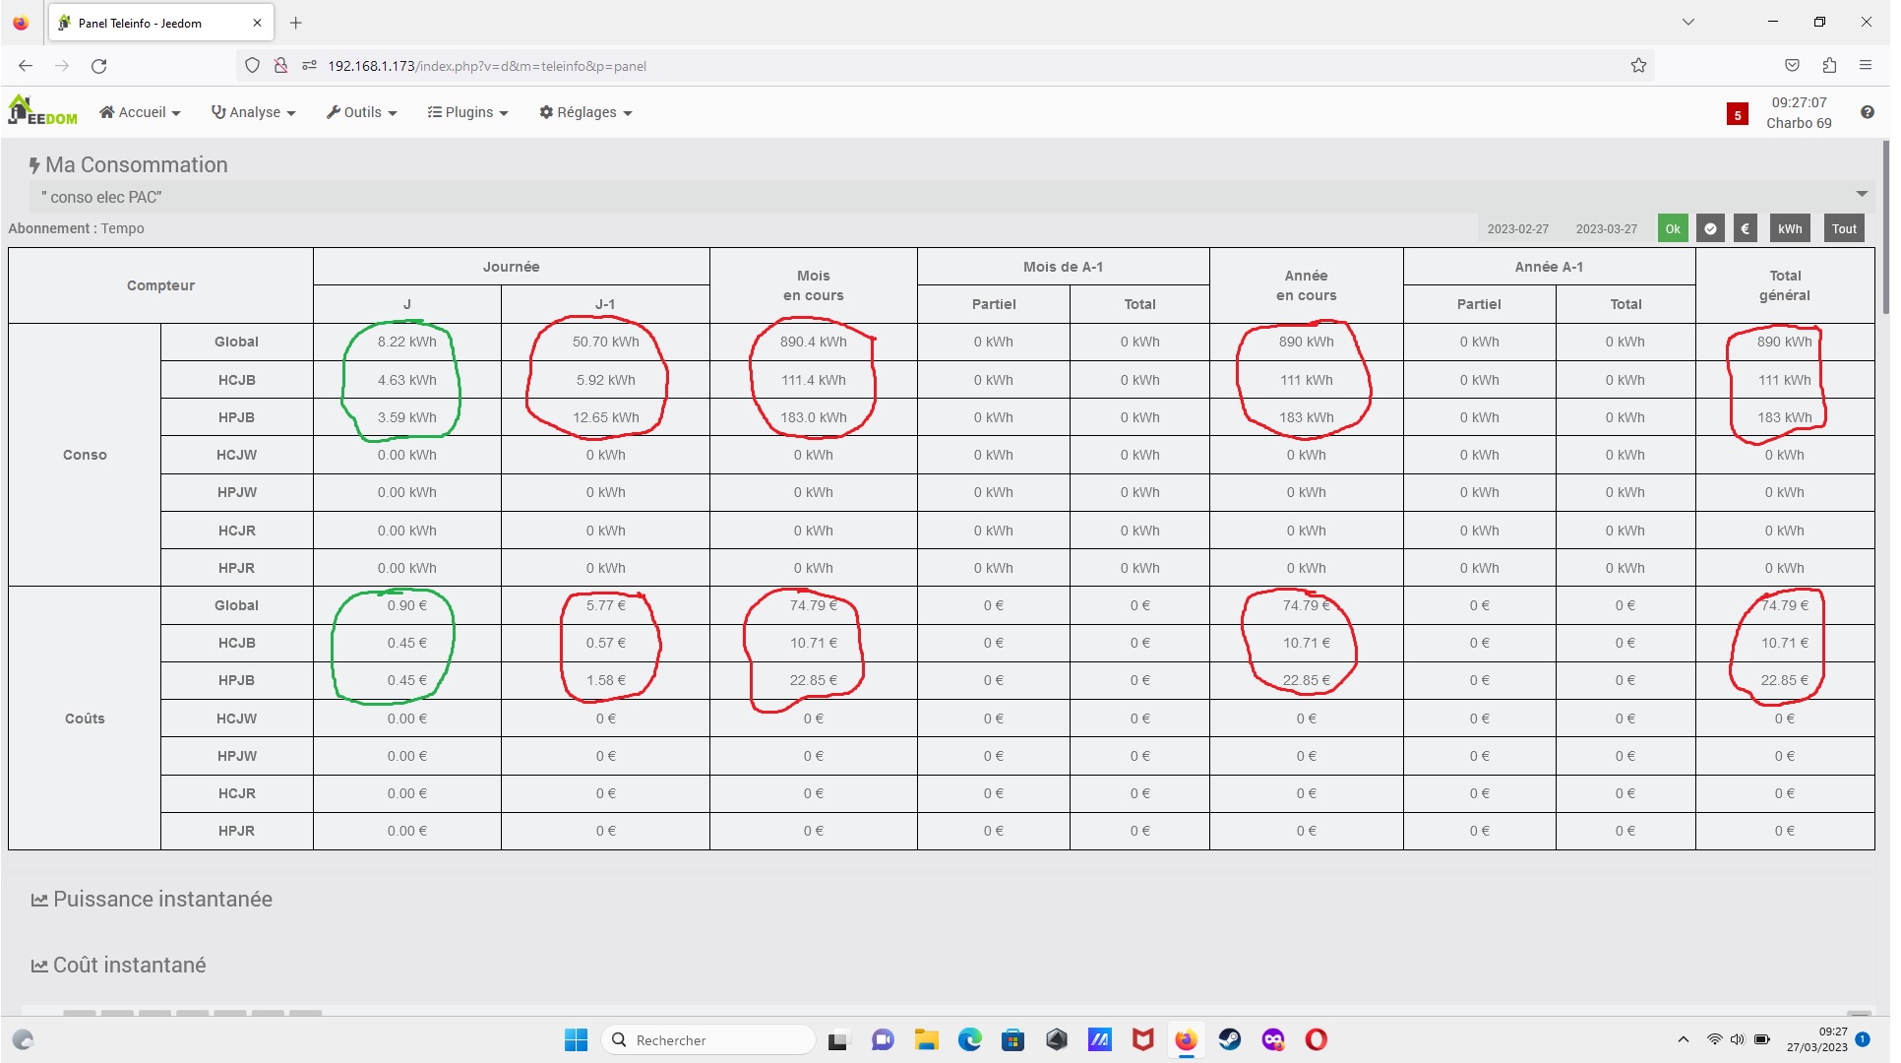Image resolution: width=1901 pixels, height=1063 pixels.
Task: Click the checkmark circle filter button
Action: coord(1710,229)
